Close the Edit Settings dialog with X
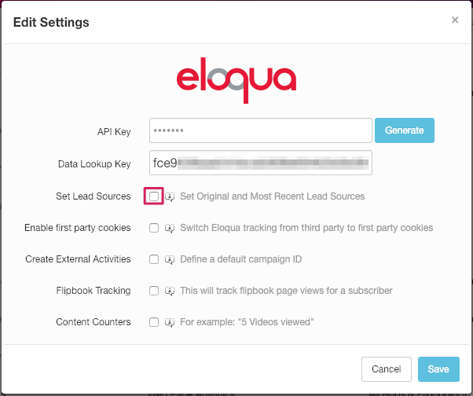This screenshot has height=396, width=473. pyautogui.click(x=455, y=20)
